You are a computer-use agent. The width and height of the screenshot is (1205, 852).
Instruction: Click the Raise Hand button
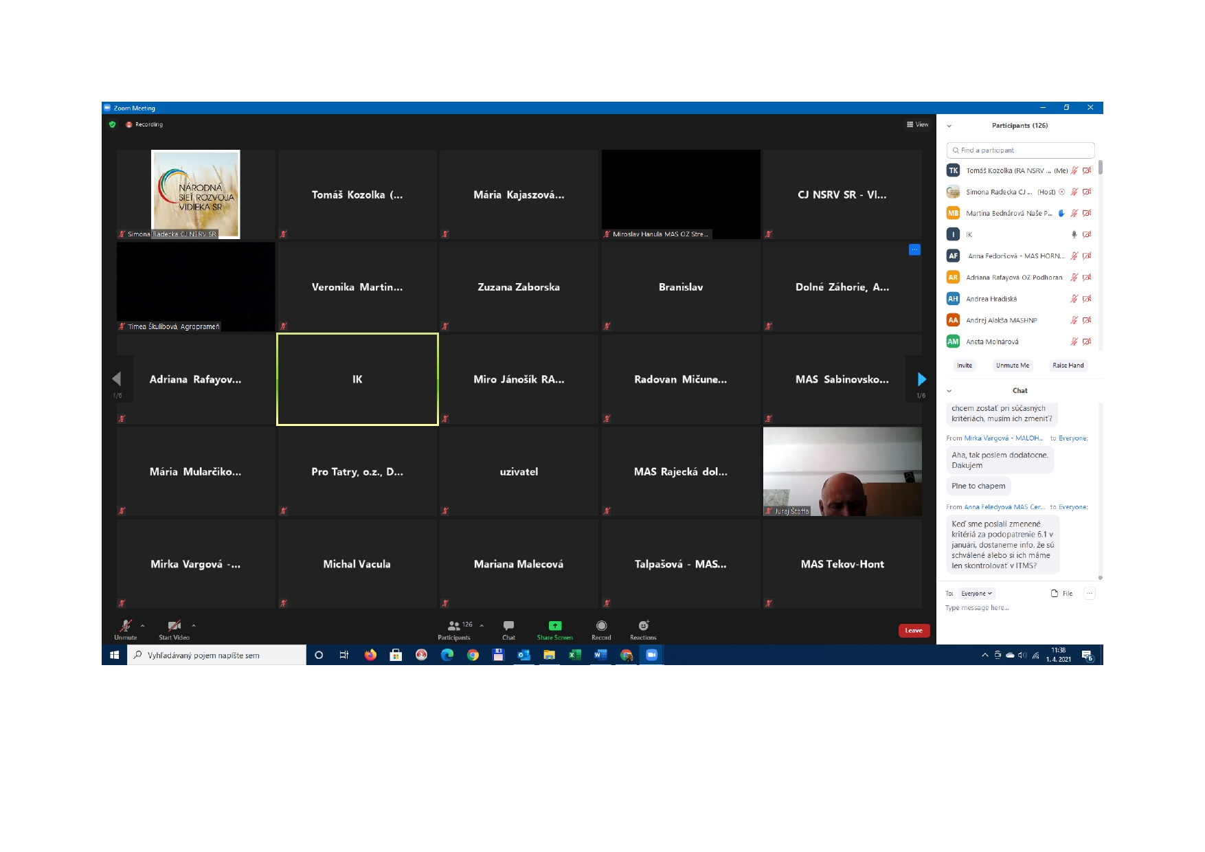click(x=1068, y=366)
